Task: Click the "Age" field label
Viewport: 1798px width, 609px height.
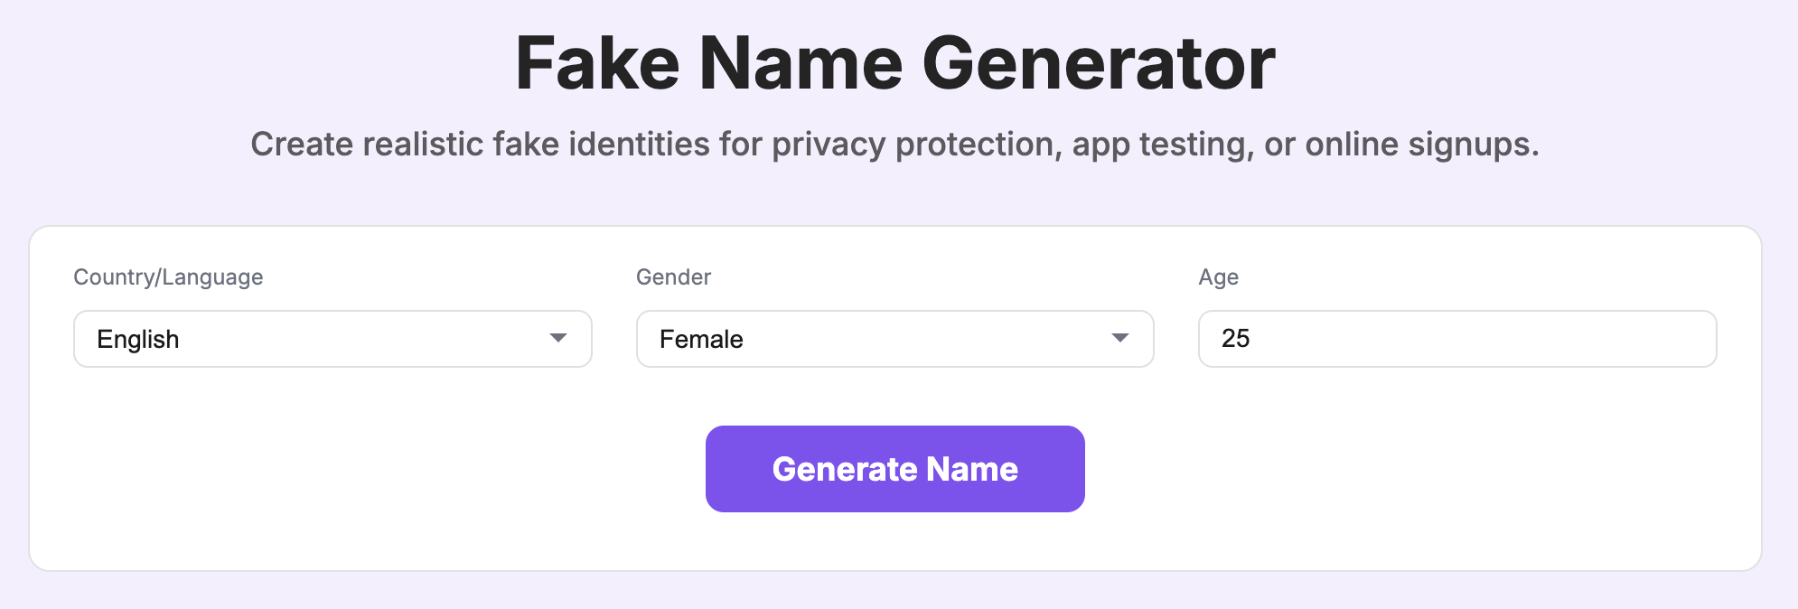Action: 1218,277
